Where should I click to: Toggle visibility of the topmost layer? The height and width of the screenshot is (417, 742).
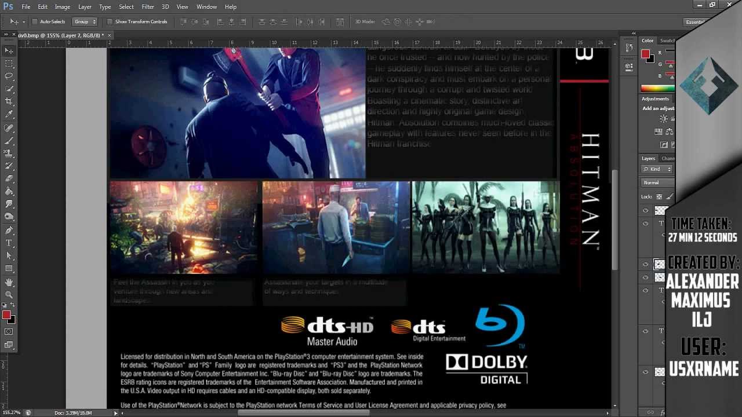pos(646,210)
